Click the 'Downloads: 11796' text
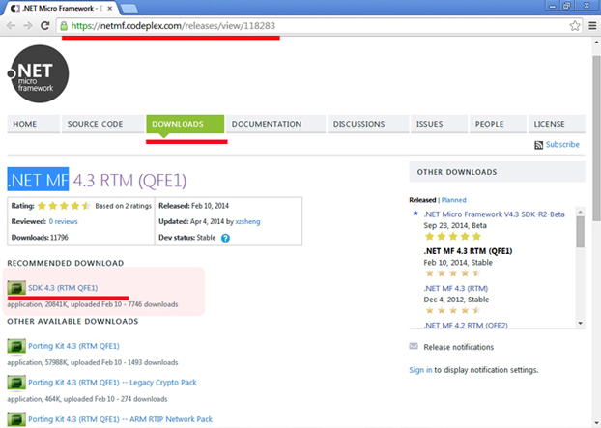 click(x=40, y=238)
